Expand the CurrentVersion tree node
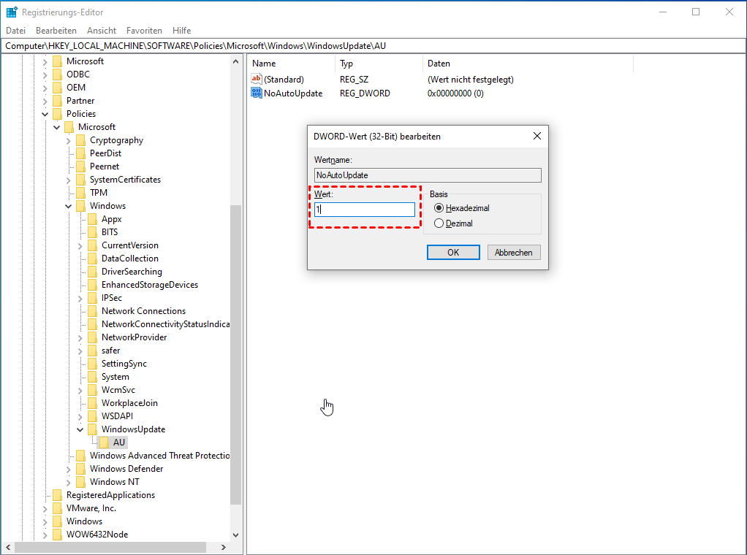Screen dimensions: 747x555 [80, 245]
